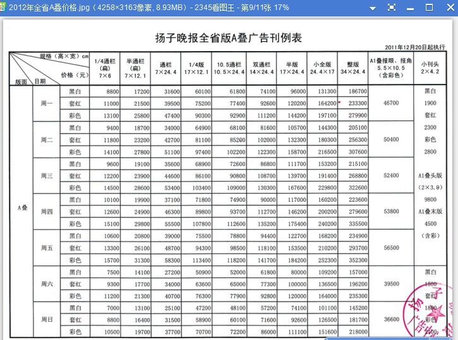Minimize the 2345看图王 window
Image resolution: width=458 pixels, height=340 pixels.
click(411, 9)
